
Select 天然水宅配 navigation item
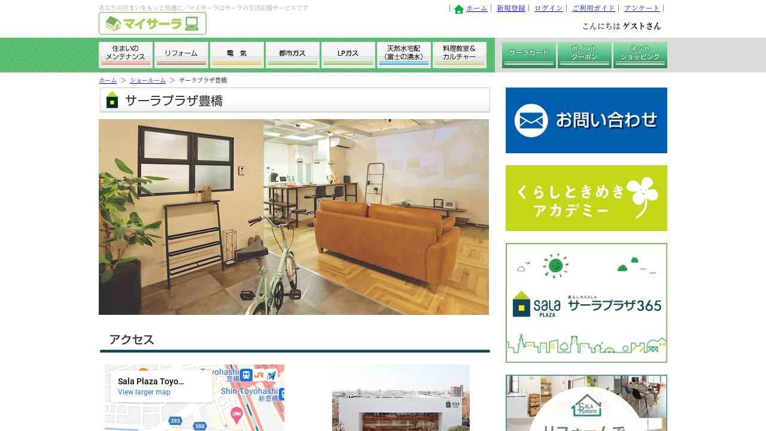pyautogui.click(x=404, y=55)
